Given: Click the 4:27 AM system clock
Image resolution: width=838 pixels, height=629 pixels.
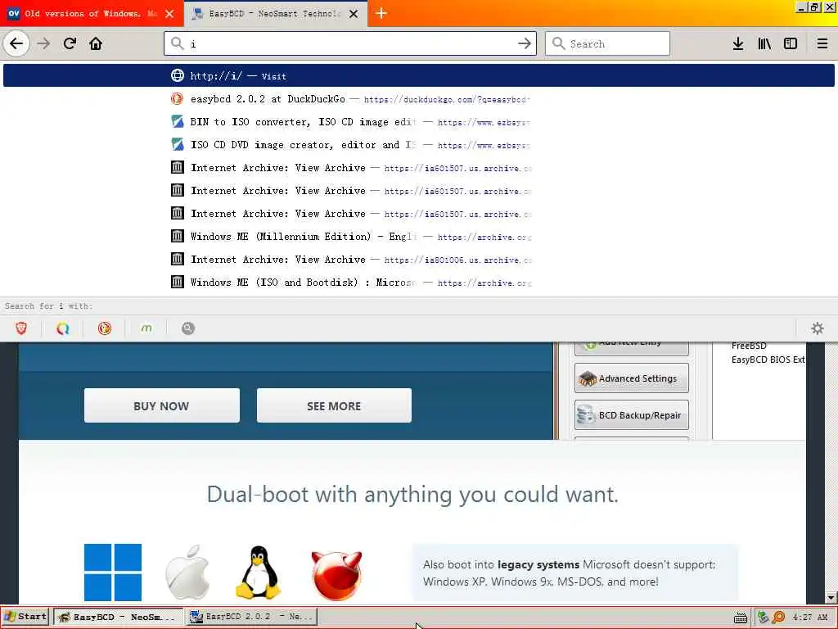Looking at the screenshot, I should (x=810, y=618).
